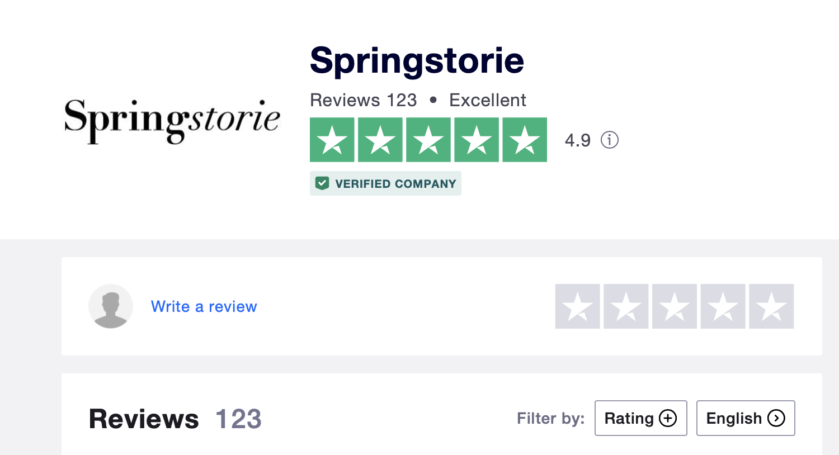This screenshot has width=839, height=455.
Task: Rate four stars in the review selector
Action: tap(723, 306)
